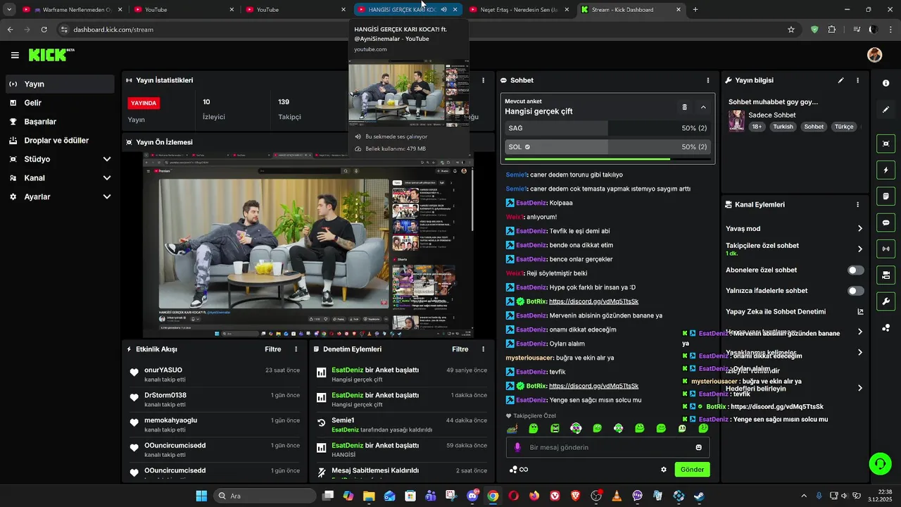Click the Turkish tag chip
The height and width of the screenshot is (507, 901).
(x=783, y=127)
